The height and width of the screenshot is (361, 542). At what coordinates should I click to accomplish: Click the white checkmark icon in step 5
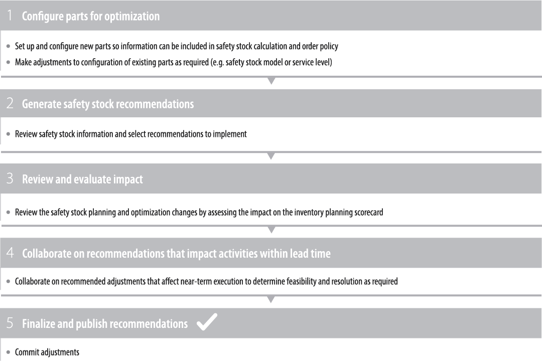tap(207, 323)
